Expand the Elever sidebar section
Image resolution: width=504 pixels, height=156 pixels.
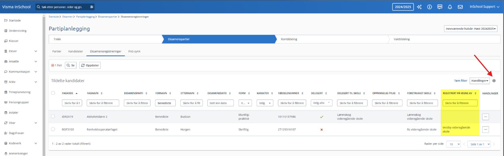point(36,51)
